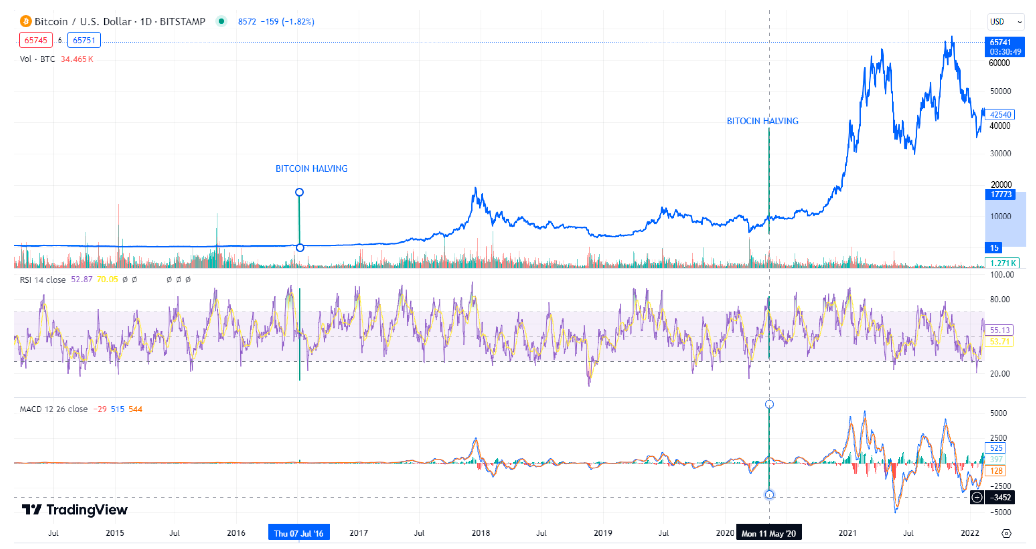The width and height of the screenshot is (1036, 549).
Task: Click the Thu 07 Jul '16 date marker
Action: point(299,533)
